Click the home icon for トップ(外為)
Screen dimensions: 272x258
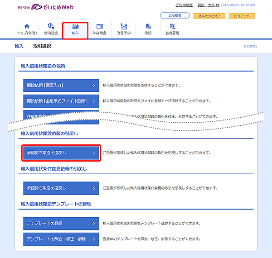pyautogui.click(x=27, y=26)
